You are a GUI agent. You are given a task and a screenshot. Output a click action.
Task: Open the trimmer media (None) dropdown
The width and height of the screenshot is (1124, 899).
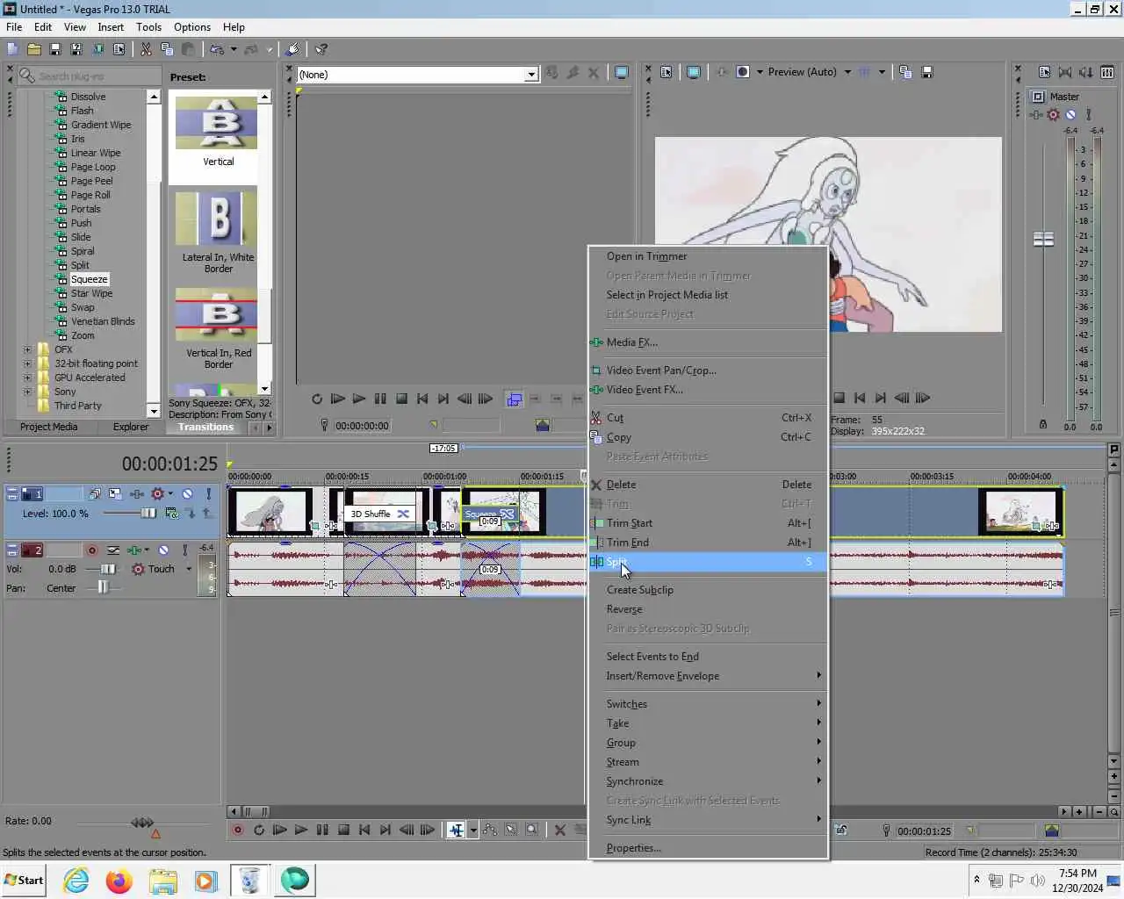coord(531,75)
